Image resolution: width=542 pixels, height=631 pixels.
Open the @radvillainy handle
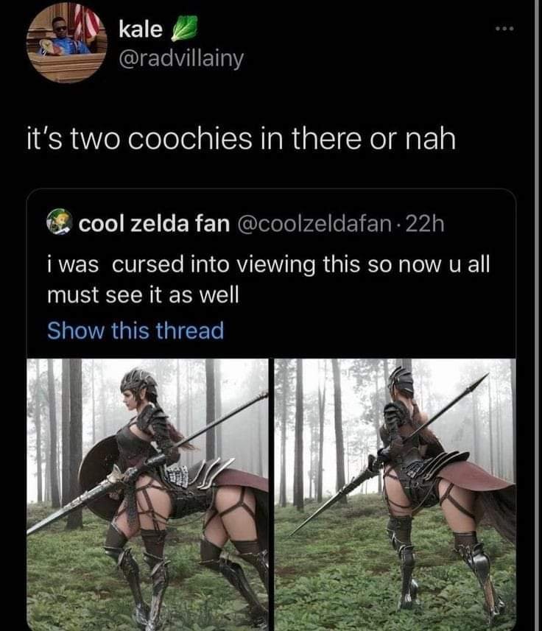pyautogui.click(x=181, y=59)
